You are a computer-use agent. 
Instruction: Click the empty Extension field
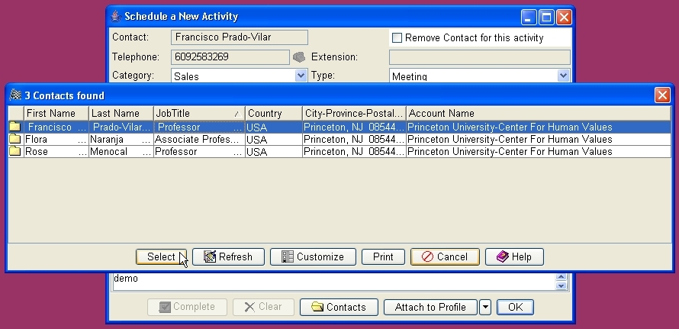[x=480, y=56]
